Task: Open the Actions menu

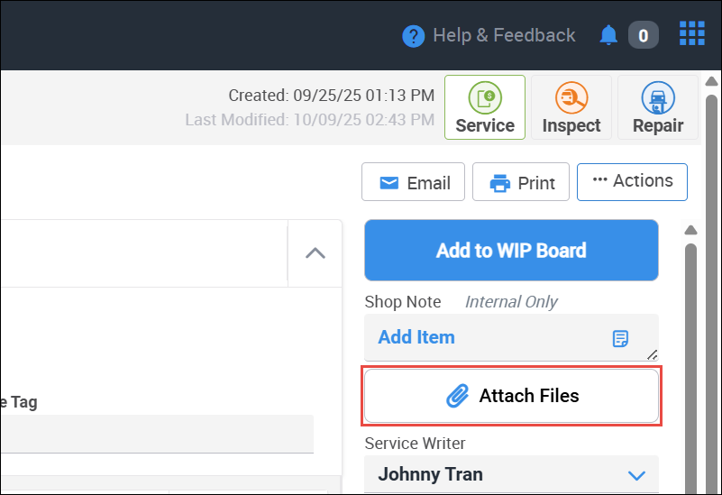Action: pos(632,182)
